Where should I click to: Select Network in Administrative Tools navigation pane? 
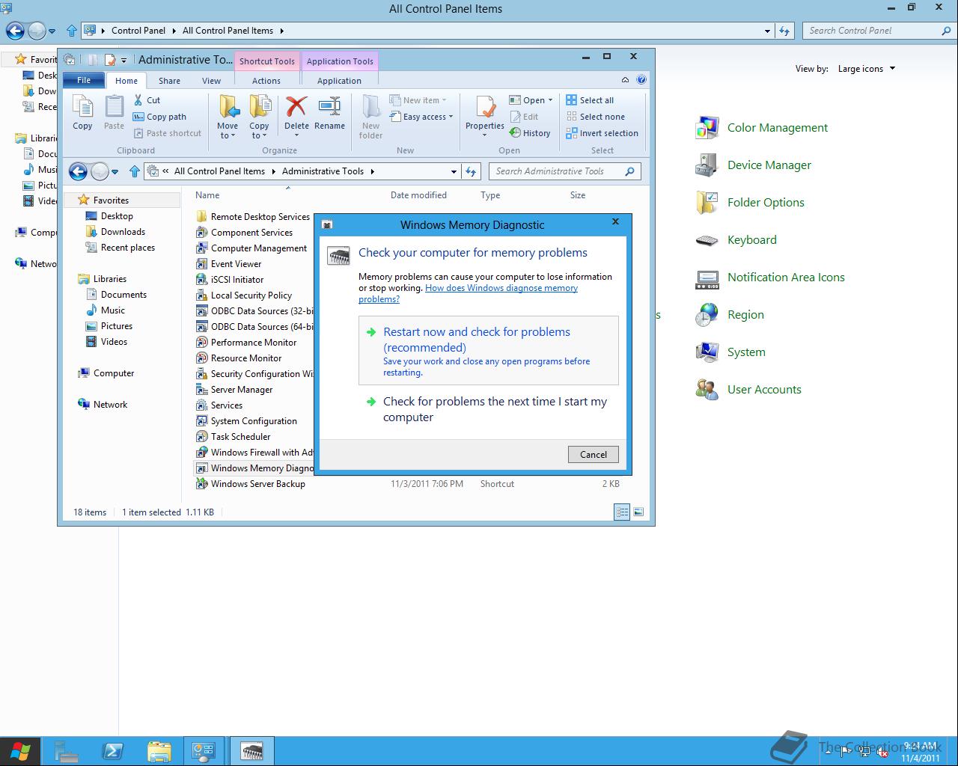pos(110,405)
